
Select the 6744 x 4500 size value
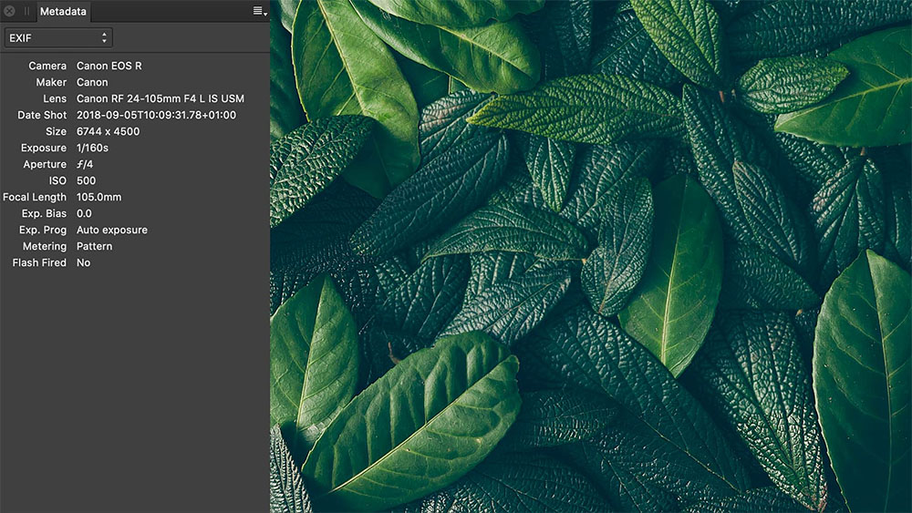click(x=108, y=131)
